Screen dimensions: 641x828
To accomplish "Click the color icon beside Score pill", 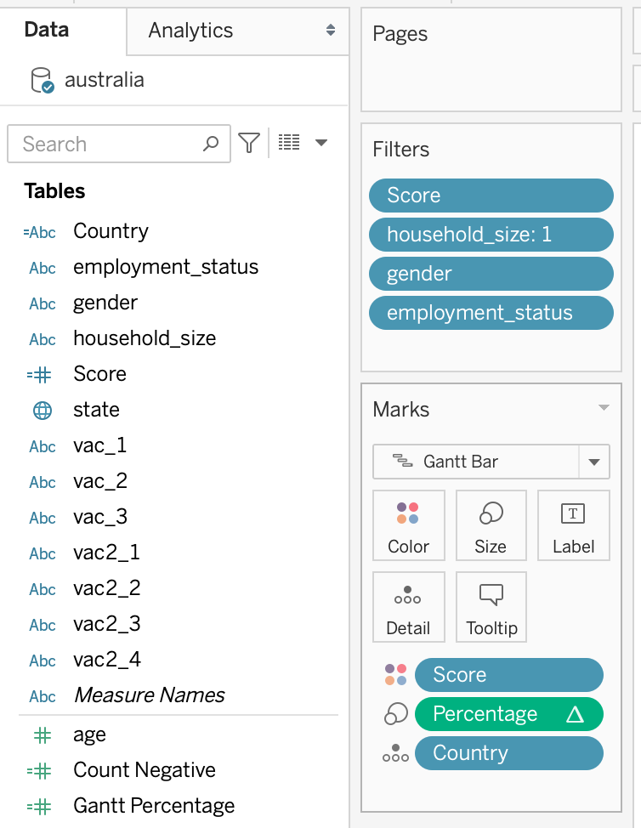I will pyautogui.click(x=395, y=675).
